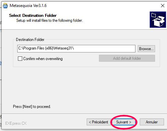The width and height of the screenshot is (167, 131).
Task: Go back with the Précédent button
Action: point(99,122)
